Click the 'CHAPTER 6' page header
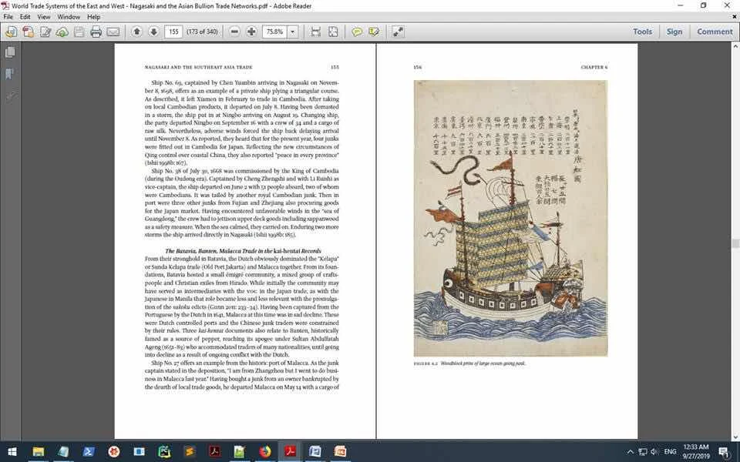 tap(594, 68)
